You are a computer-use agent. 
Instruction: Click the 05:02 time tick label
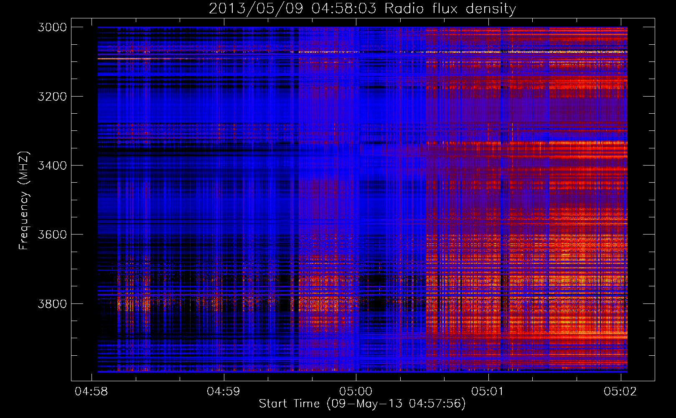click(620, 391)
